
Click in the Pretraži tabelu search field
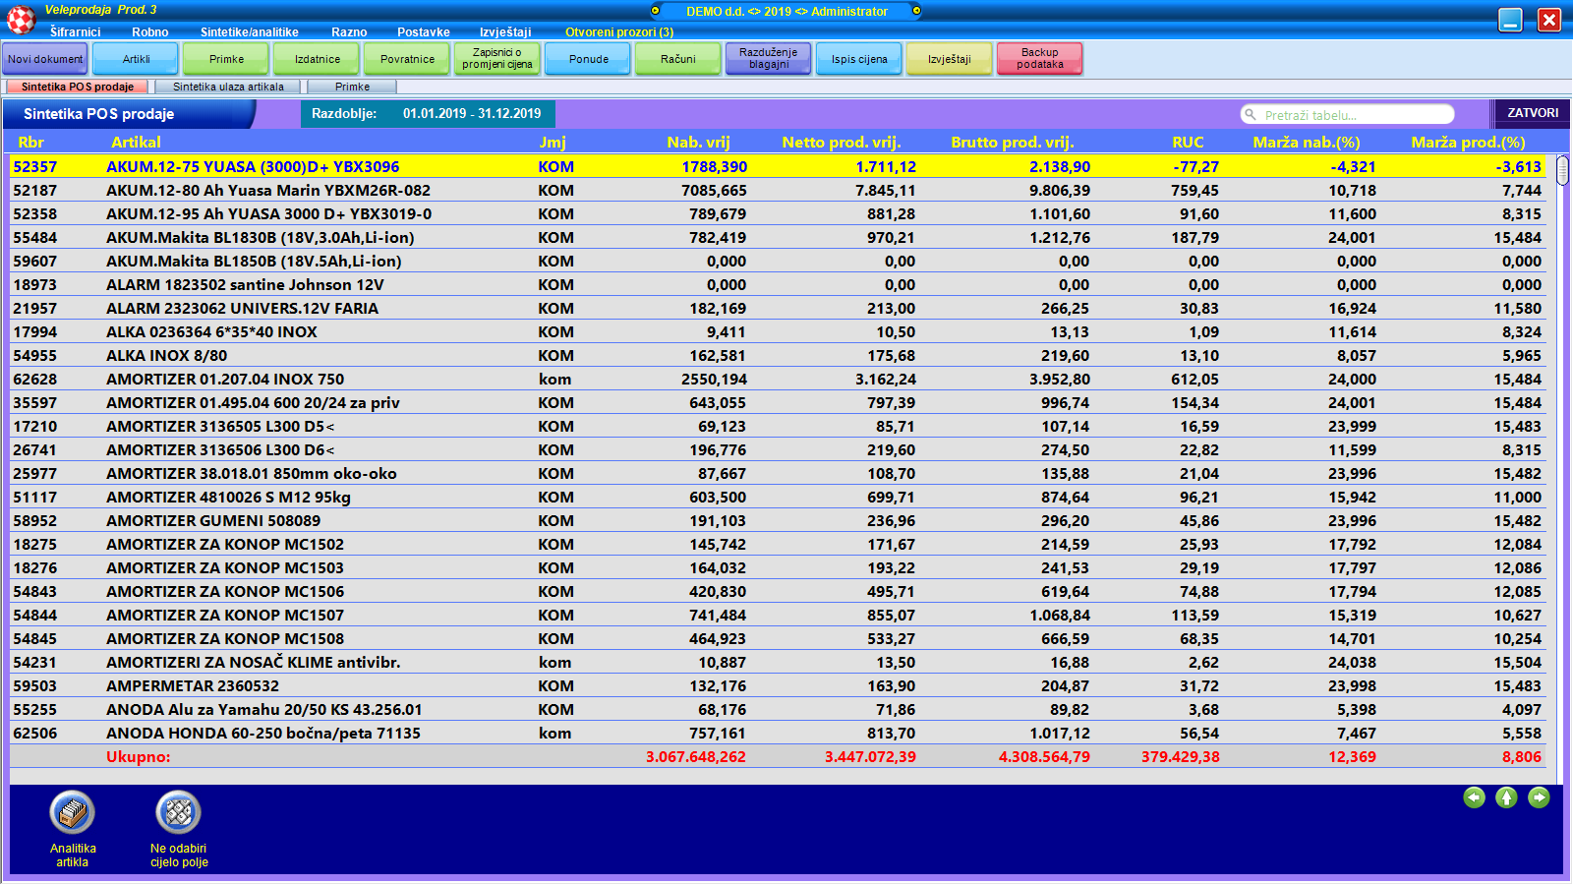tap(1352, 115)
